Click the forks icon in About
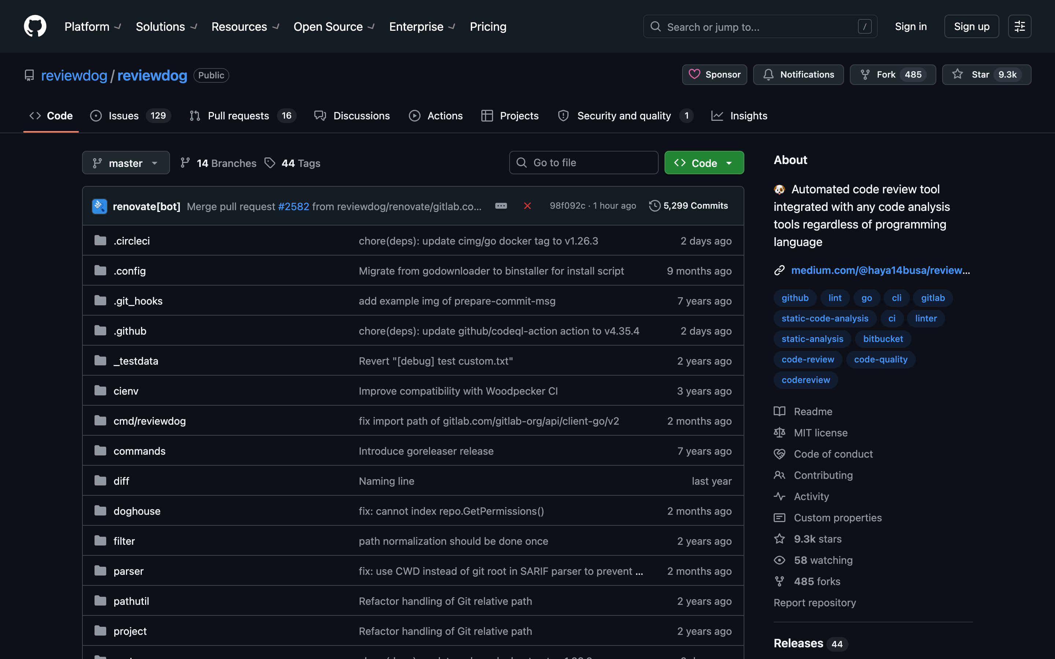 [x=780, y=581]
